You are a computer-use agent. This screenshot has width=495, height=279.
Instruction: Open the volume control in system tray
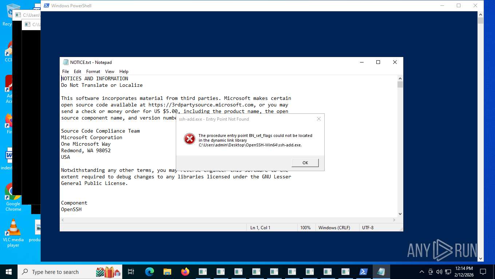click(x=439, y=272)
